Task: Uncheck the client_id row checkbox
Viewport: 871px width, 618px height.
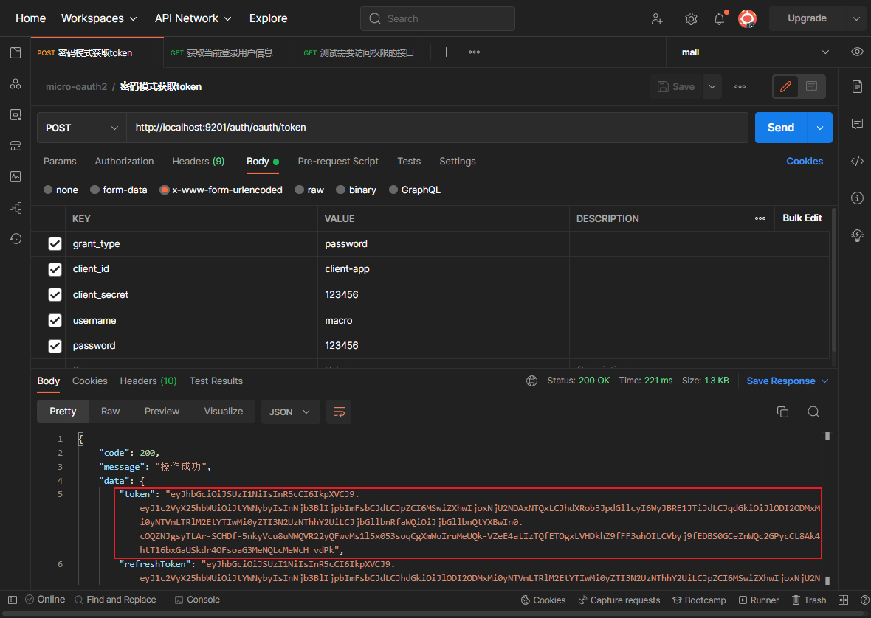Action: tap(55, 270)
